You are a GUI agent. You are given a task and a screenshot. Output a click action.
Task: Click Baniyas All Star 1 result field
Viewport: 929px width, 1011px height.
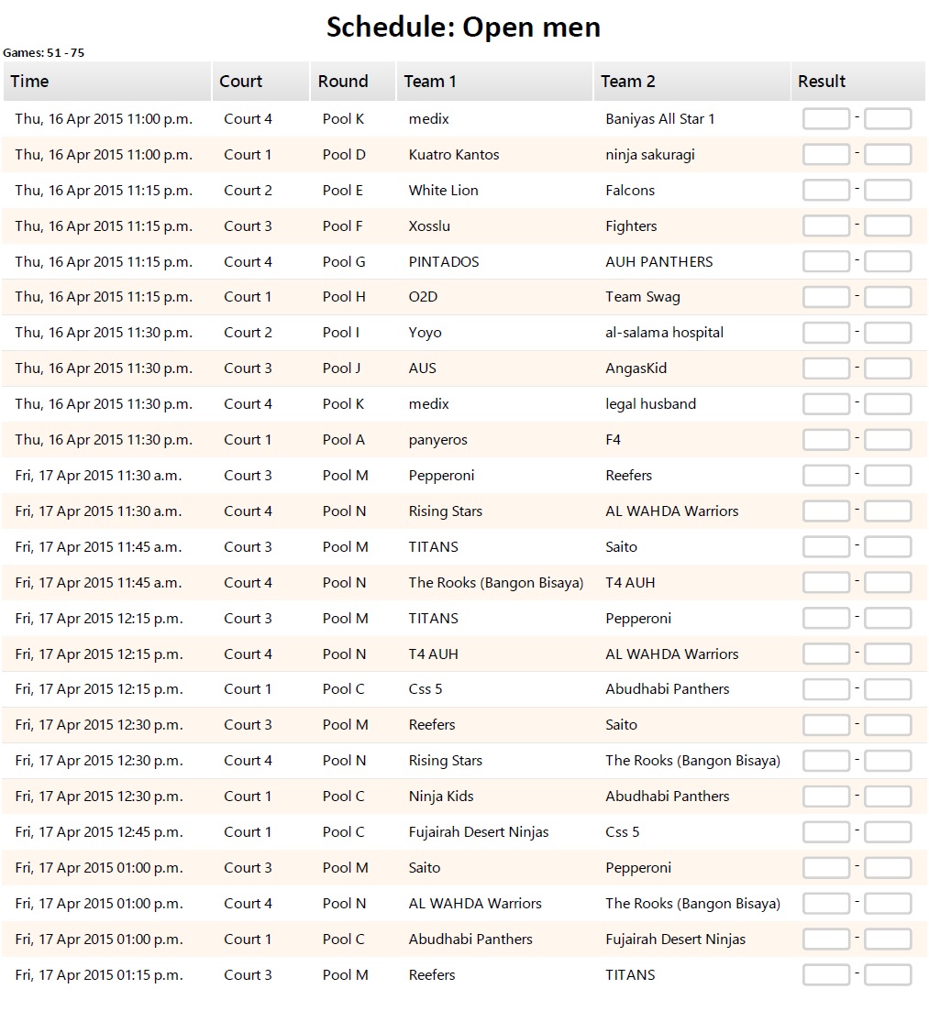[888, 119]
